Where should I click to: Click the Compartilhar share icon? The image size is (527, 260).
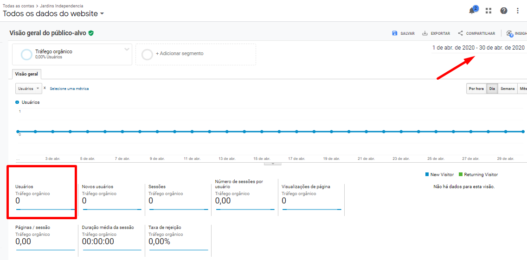(461, 33)
